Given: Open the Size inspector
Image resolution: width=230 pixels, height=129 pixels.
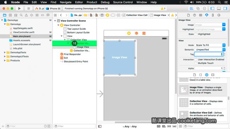Looking at the screenshot, I should pyautogui.click(x=213, y=15).
